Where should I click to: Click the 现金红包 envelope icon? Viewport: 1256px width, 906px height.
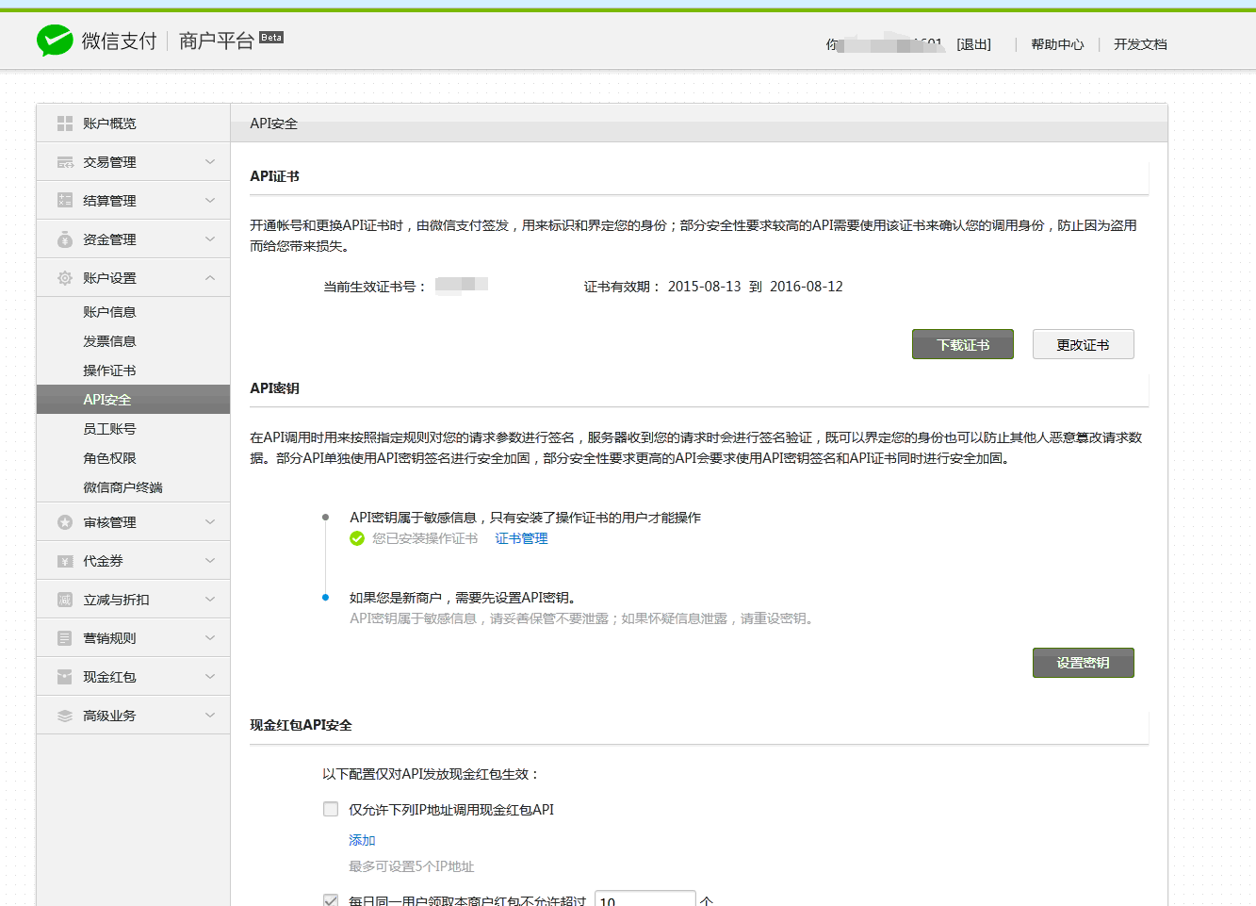click(x=65, y=677)
